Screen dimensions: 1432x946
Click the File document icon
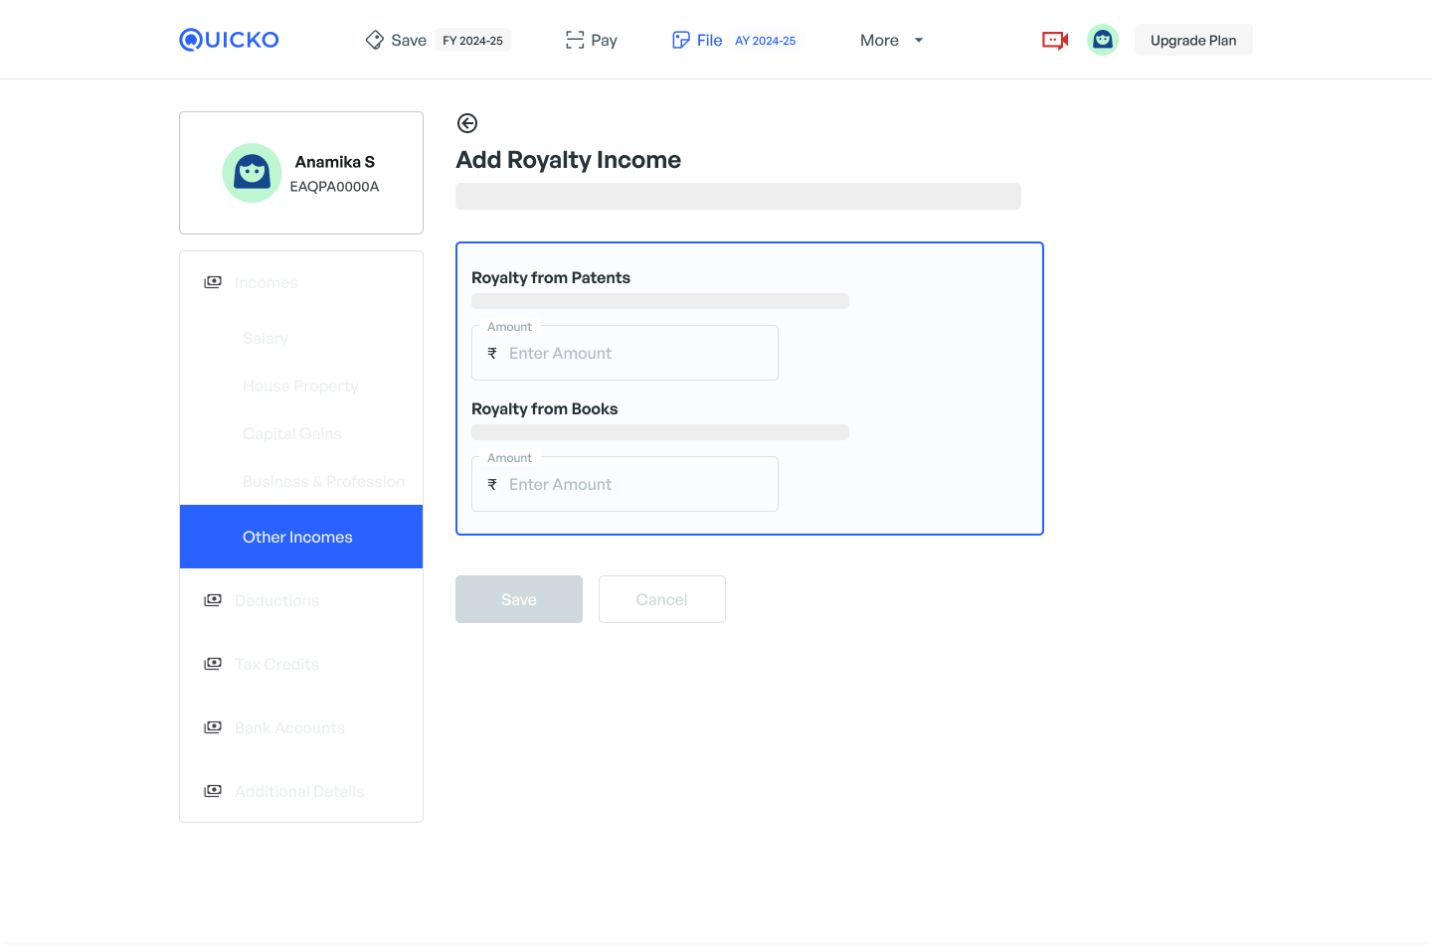click(x=681, y=40)
